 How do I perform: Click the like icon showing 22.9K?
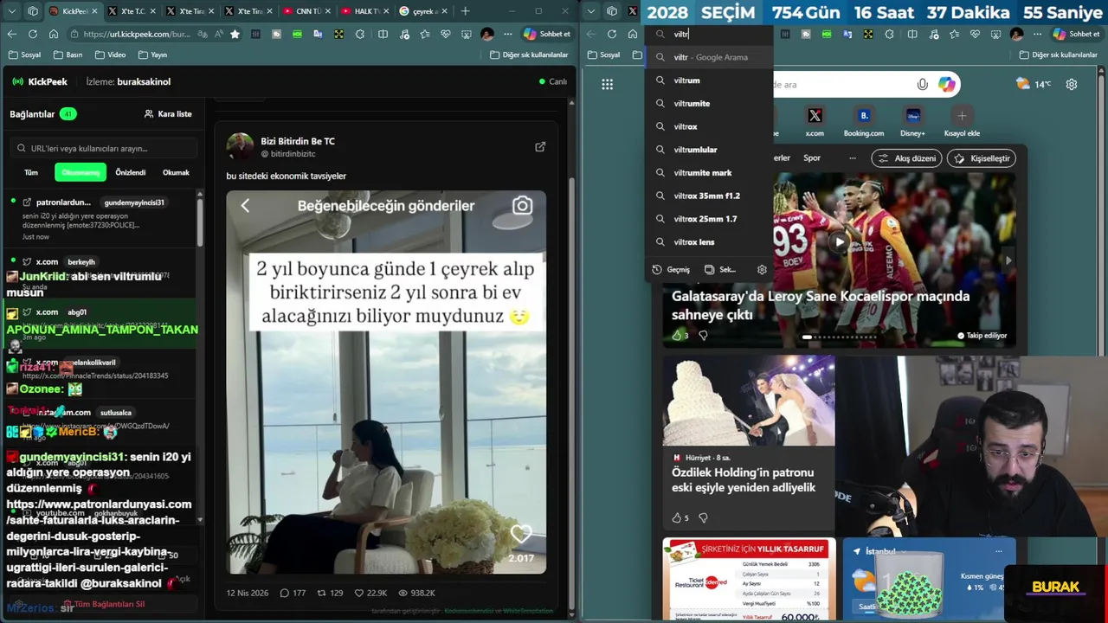(x=358, y=593)
